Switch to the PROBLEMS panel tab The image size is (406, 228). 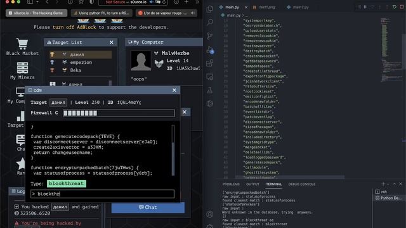(x=231, y=184)
